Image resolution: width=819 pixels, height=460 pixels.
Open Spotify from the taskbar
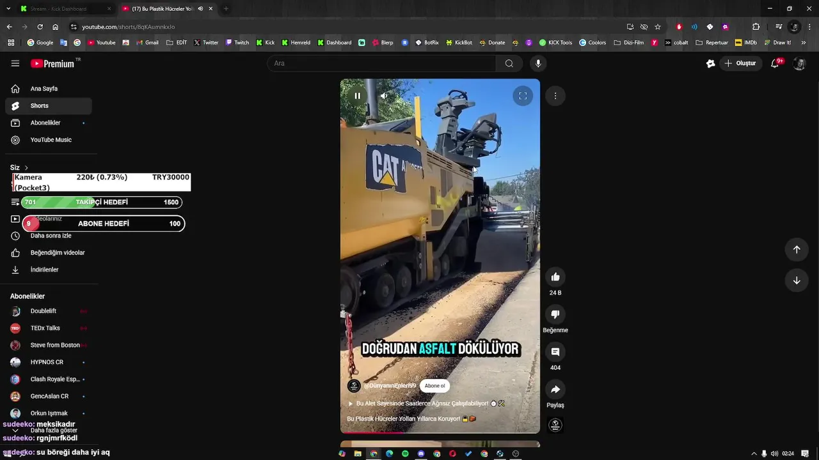(405, 454)
